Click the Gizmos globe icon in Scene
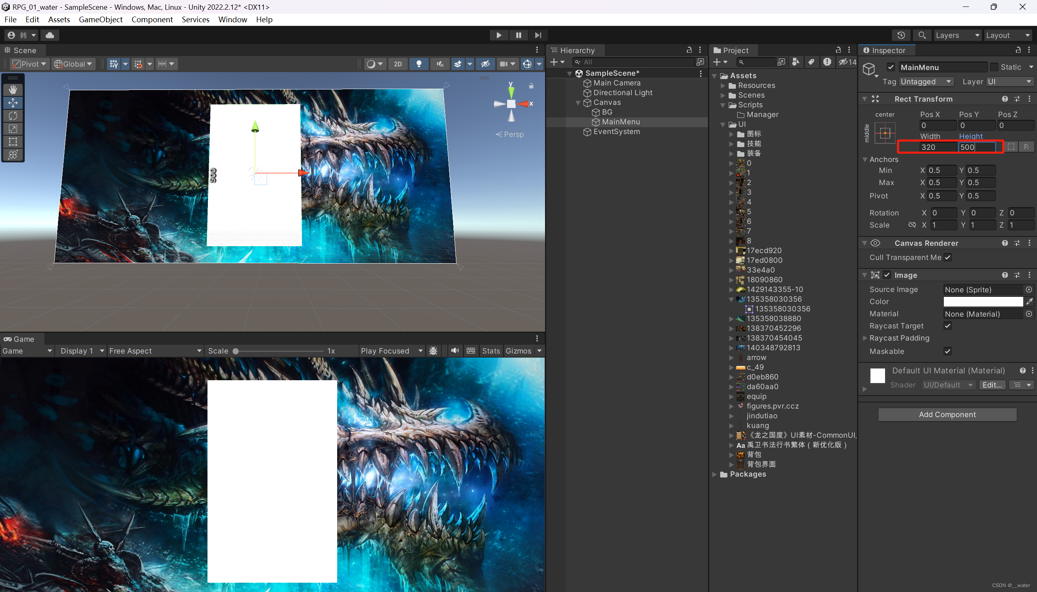 pyautogui.click(x=527, y=64)
